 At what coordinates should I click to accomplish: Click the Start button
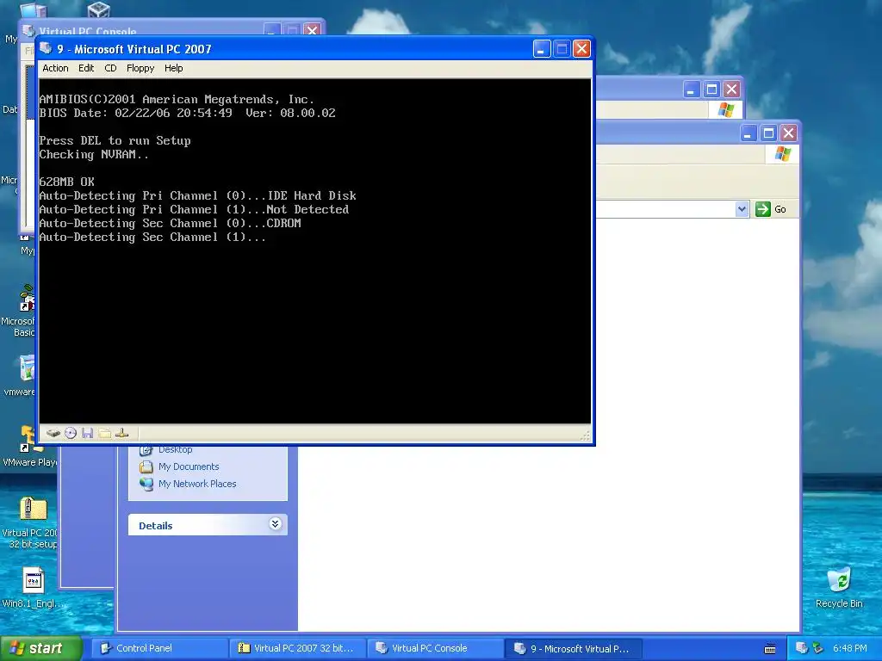tap(40, 648)
